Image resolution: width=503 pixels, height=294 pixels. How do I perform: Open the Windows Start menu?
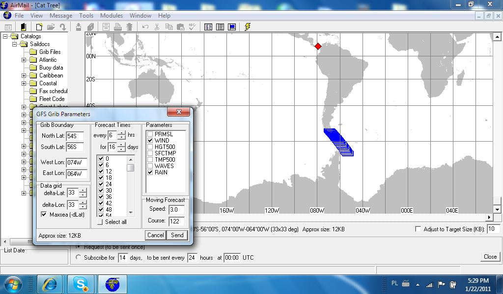[x=13, y=284]
